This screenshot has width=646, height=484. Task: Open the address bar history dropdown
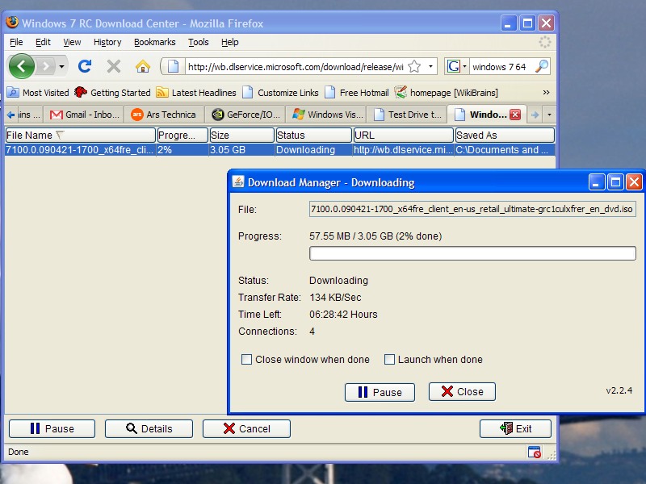[x=430, y=66]
